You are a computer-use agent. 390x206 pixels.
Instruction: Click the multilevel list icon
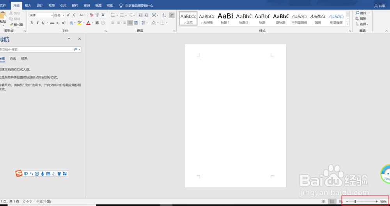tap(130, 15)
